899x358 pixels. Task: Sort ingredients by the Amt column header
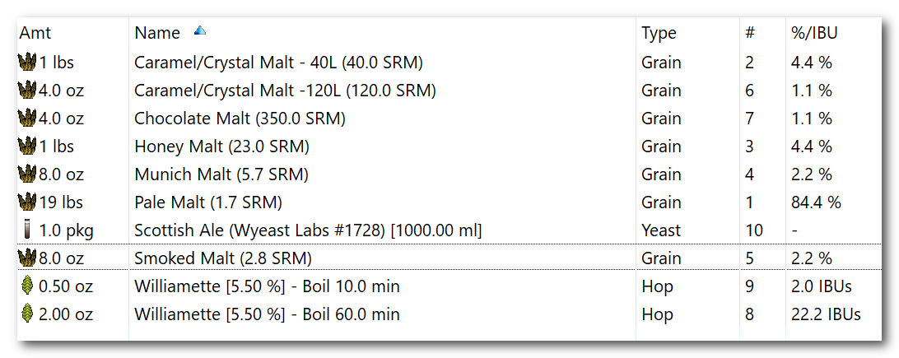point(35,33)
